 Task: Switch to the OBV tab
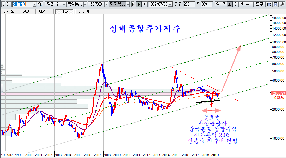point(42,11)
